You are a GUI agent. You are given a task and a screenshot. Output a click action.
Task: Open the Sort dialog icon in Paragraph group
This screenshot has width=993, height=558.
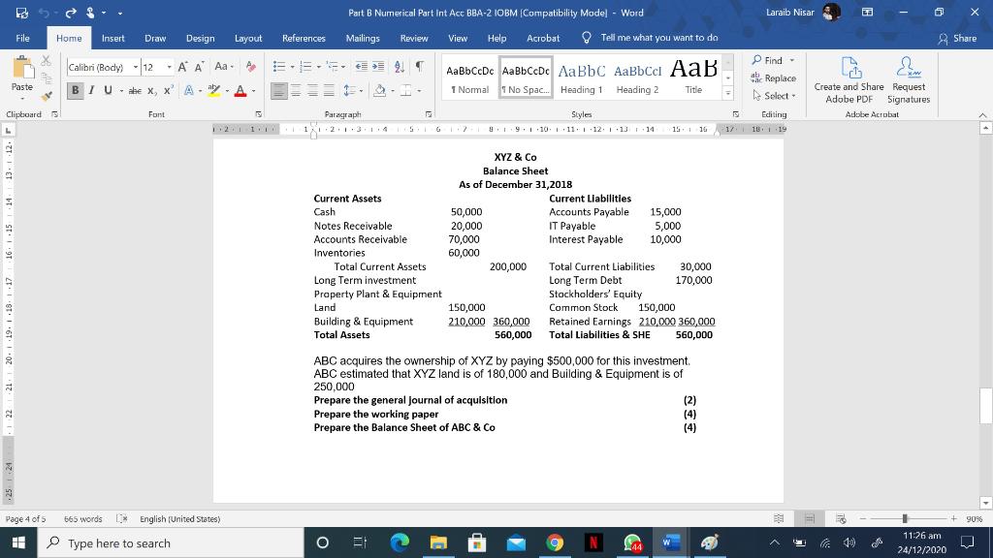[400, 67]
